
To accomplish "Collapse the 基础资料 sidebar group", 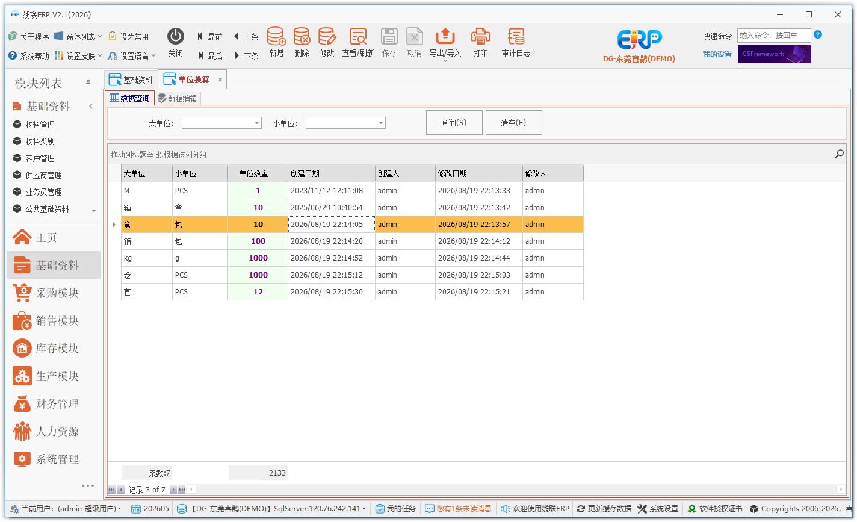I will pyautogui.click(x=91, y=106).
